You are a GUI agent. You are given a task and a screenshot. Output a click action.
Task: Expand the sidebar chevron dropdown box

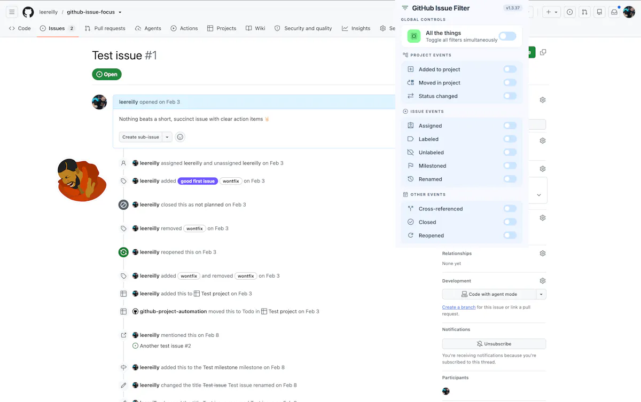(x=538, y=195)
